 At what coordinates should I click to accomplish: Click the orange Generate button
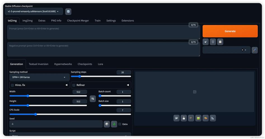click(230, 31)
